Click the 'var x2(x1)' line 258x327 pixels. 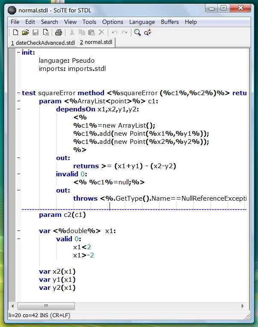[57, 272]
